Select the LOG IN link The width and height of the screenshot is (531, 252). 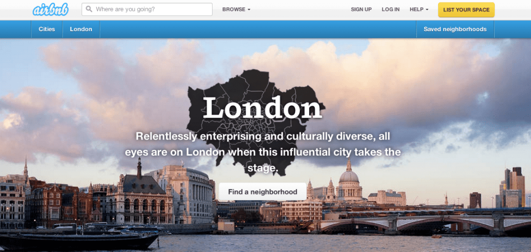click(x=390, y=9)
